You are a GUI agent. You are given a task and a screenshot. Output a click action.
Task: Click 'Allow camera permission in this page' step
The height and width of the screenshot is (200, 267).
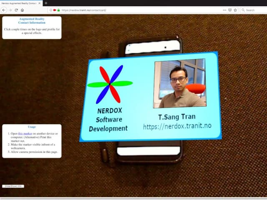point(34,152)
